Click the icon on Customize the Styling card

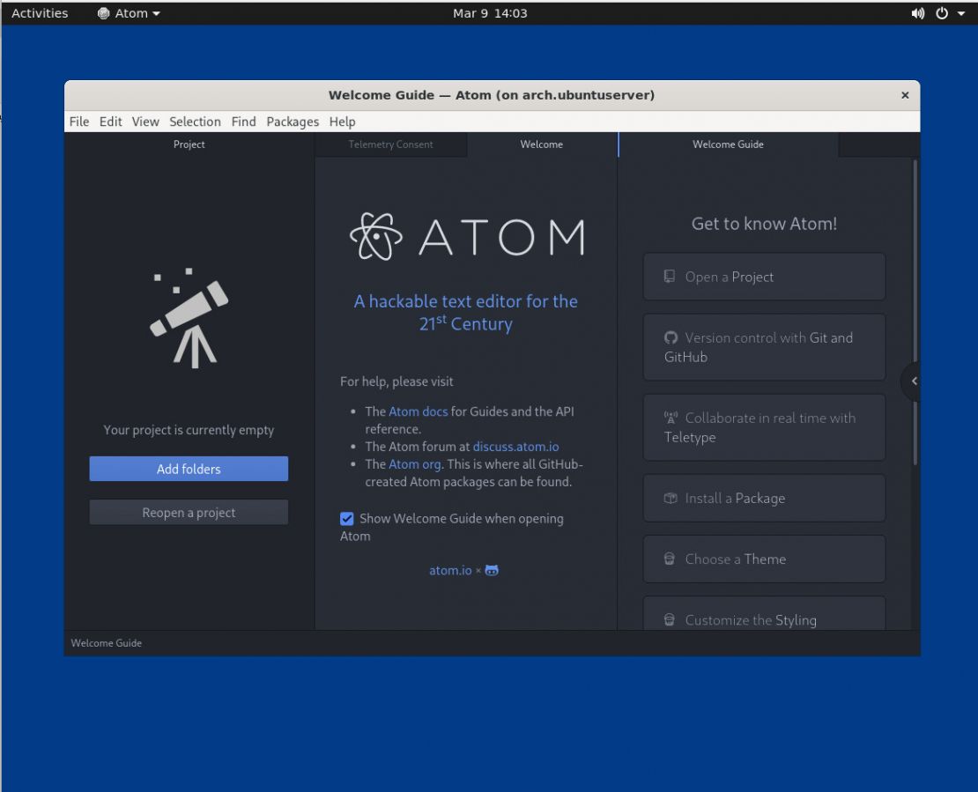(x=669, y=619)
